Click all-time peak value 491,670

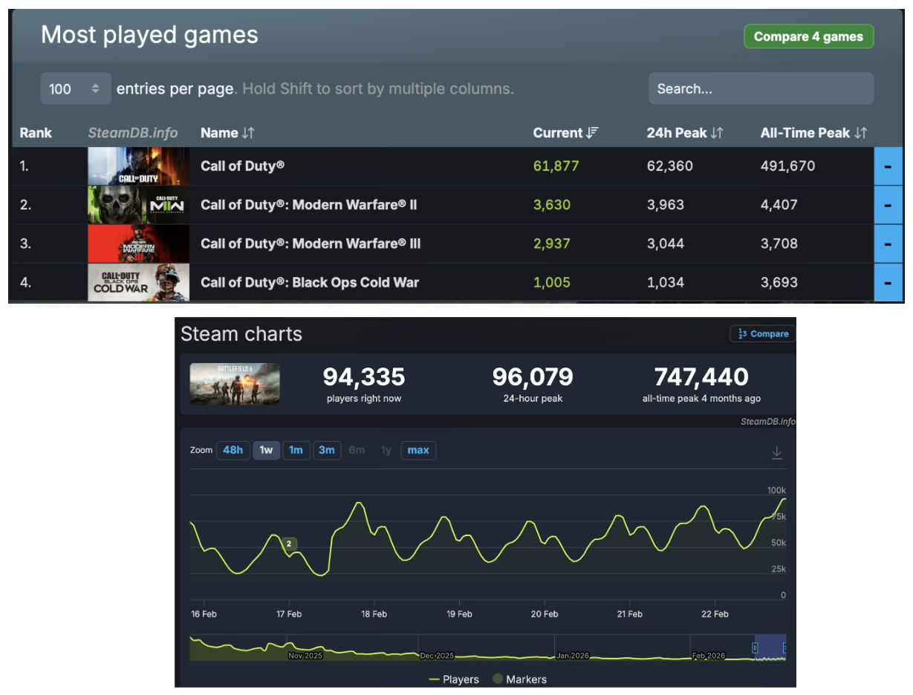787,166
